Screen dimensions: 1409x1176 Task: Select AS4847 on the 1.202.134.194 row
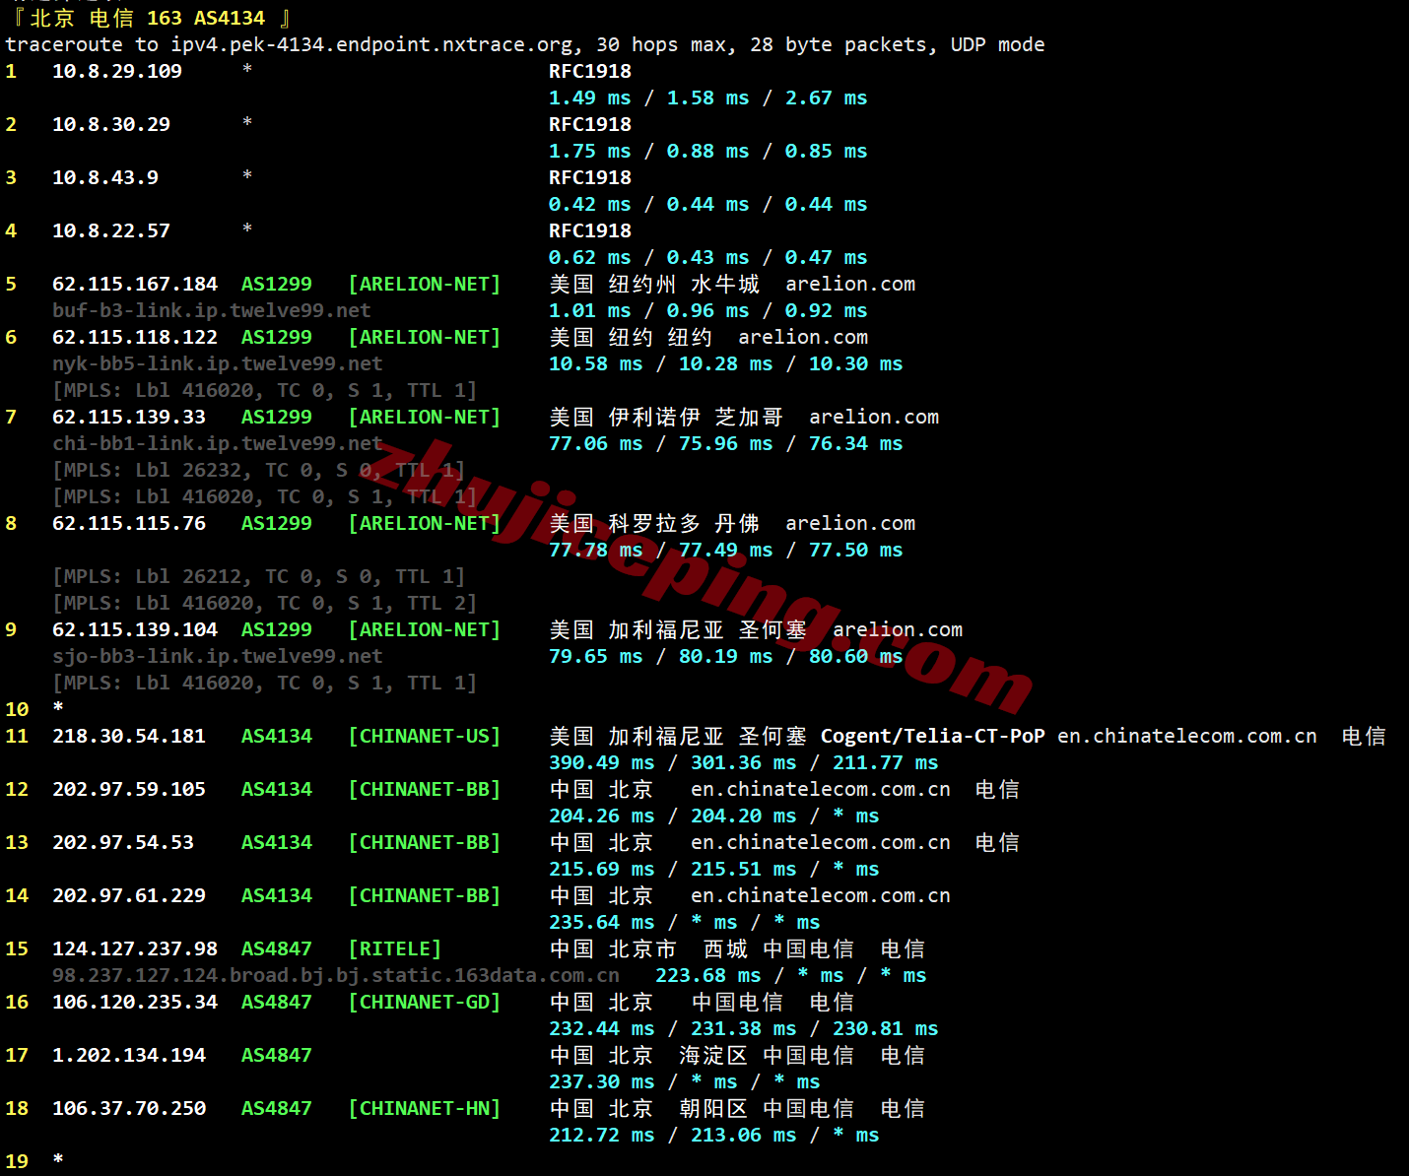pos(277,1055)
